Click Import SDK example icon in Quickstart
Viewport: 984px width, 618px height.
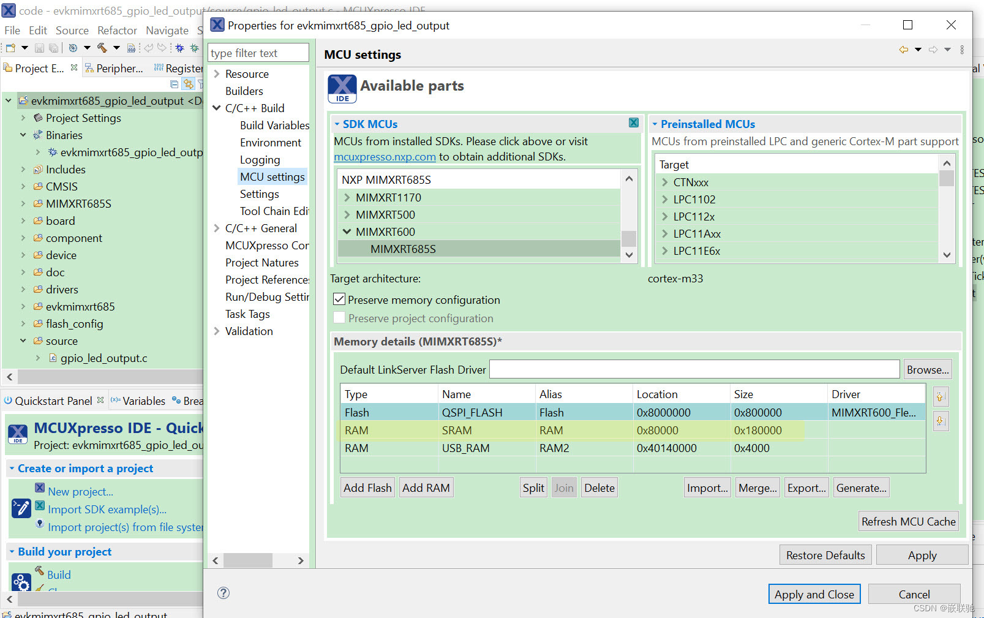tap(40, 506)
